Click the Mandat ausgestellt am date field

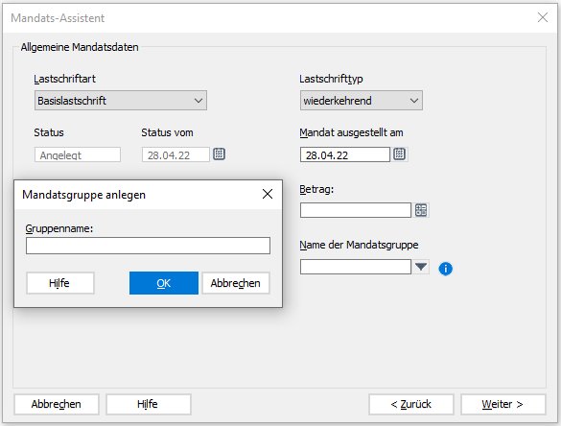click(345, 154)
